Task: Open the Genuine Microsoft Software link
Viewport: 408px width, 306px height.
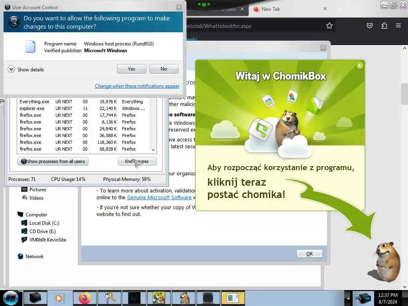Action: tap(159, 198)
